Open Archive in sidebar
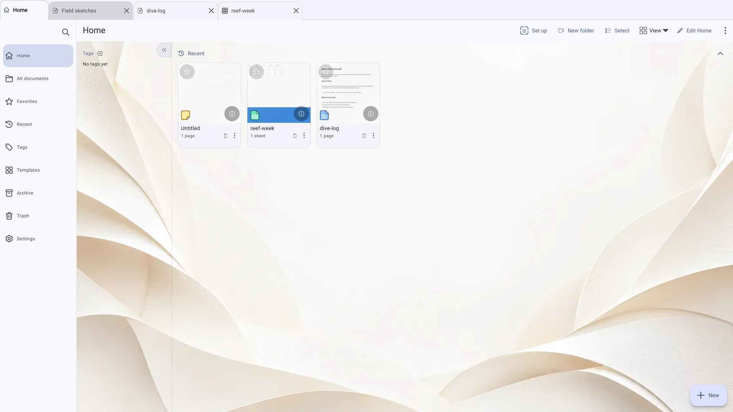 (x=38, y=193)
